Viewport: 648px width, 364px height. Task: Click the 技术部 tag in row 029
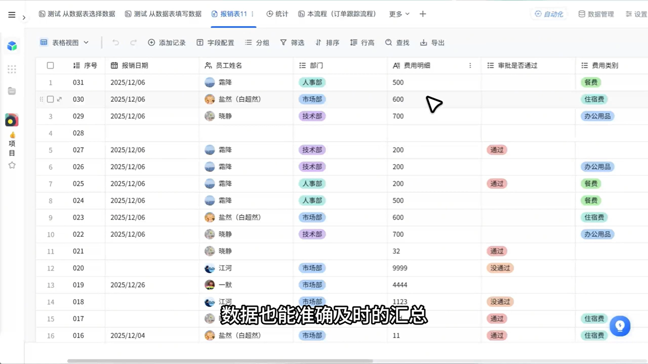(312, 116)
